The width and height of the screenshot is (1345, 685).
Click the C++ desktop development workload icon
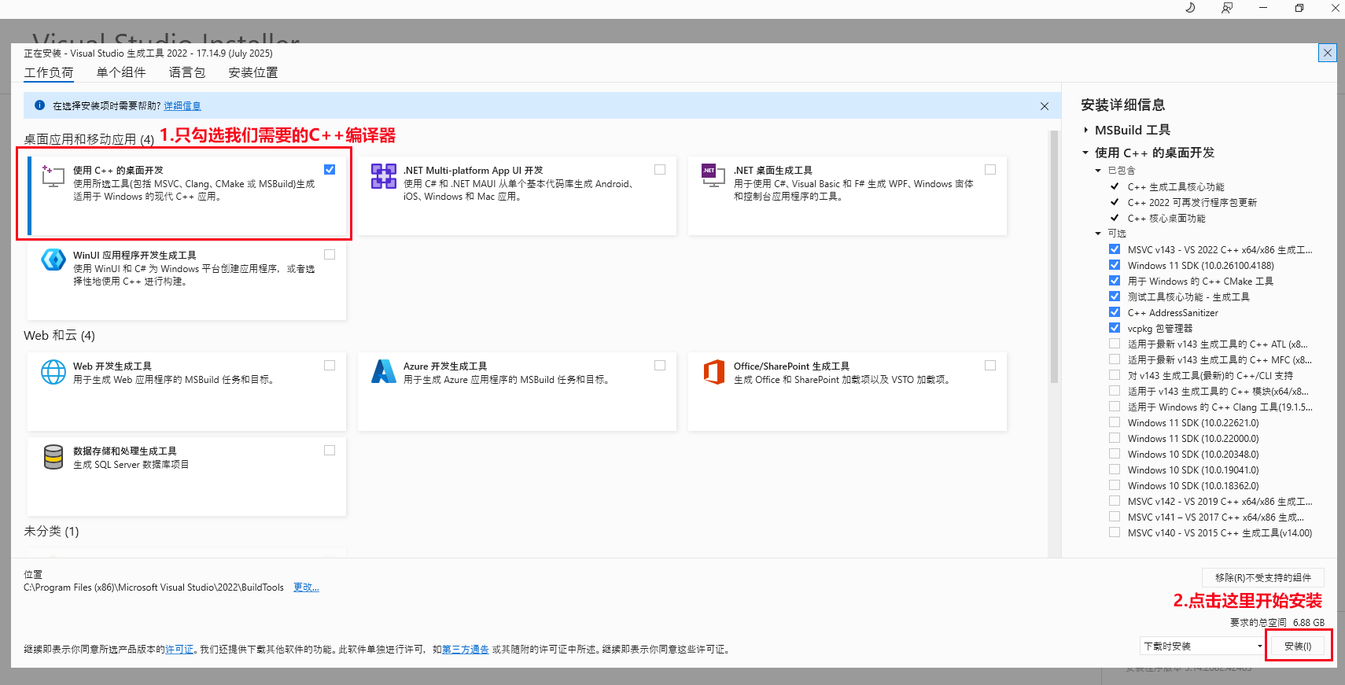(x=53, y=176)
